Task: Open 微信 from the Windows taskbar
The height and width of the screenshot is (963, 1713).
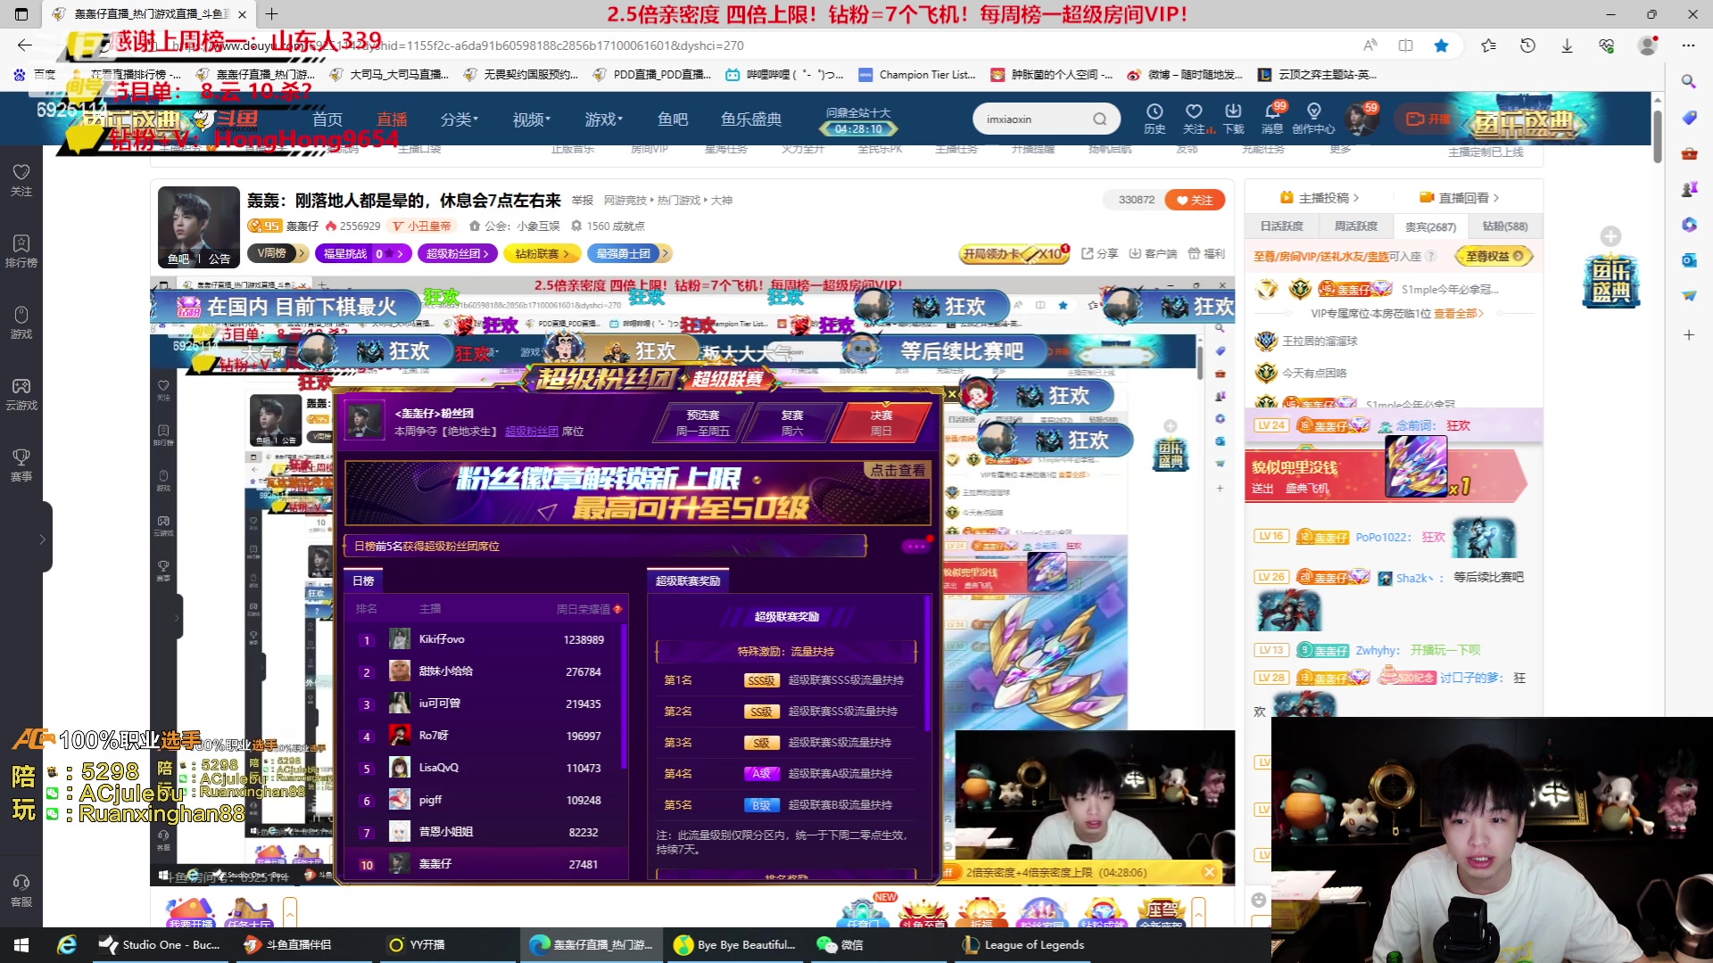Action: (x=840, y=944)
